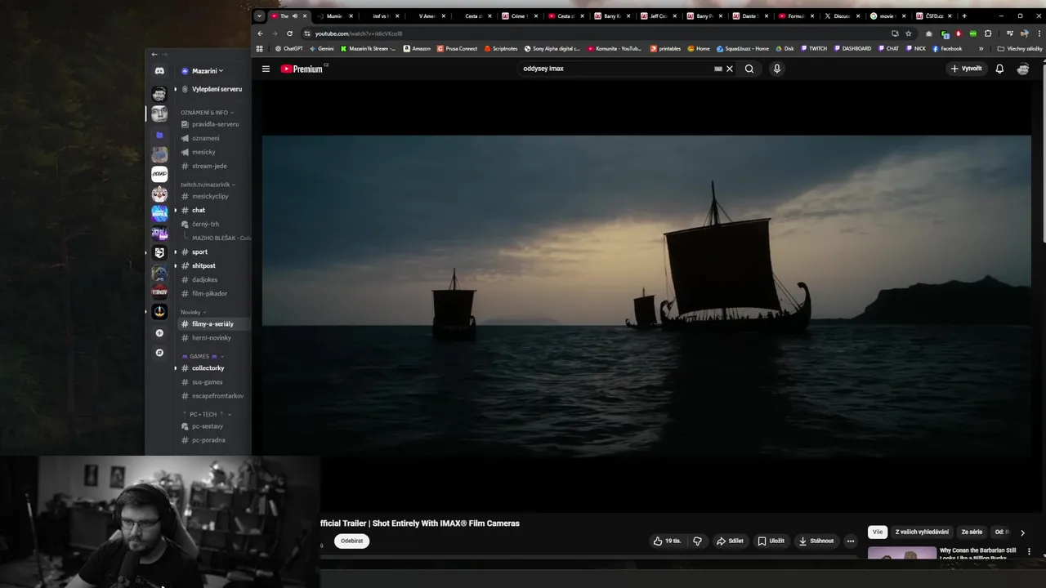The height and width of the screenshot is (588, 1046).
Task: Subscribe using the Odebírat button
Action: click(352, 541)
